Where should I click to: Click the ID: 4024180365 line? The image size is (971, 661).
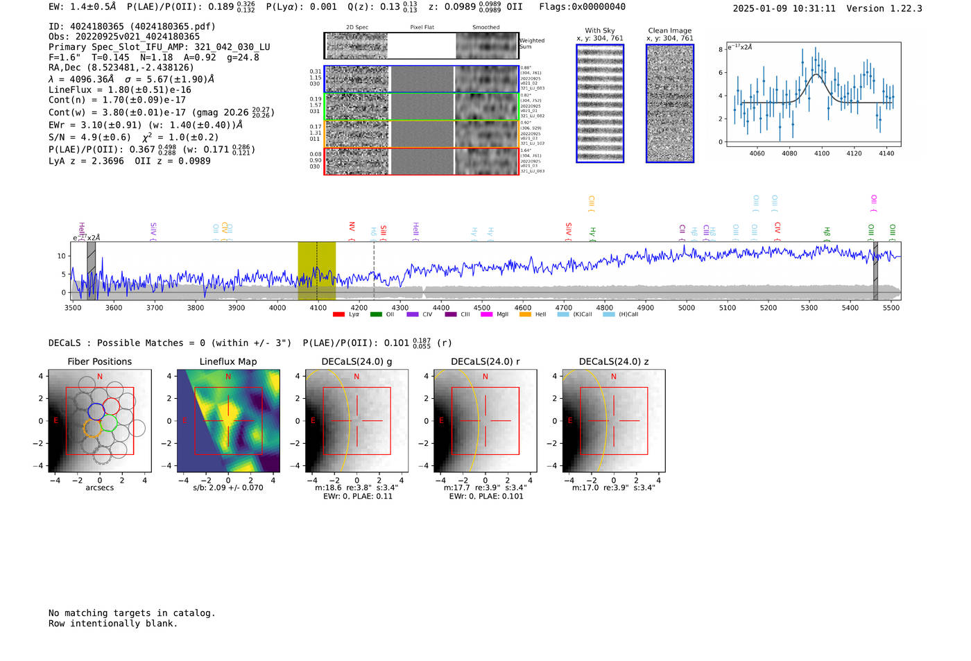132,26
